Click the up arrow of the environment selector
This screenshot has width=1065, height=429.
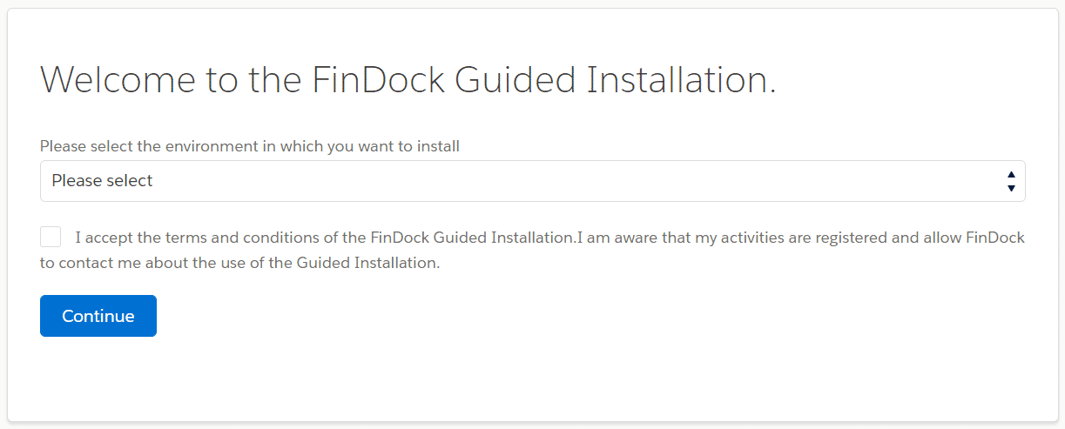pyautogui.click(x=1011, y=174)
